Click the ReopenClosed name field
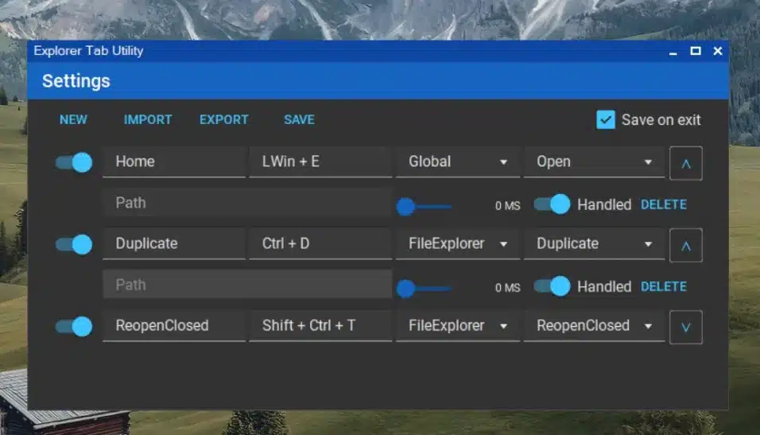760x435 pixels. [x=174, y=326]
